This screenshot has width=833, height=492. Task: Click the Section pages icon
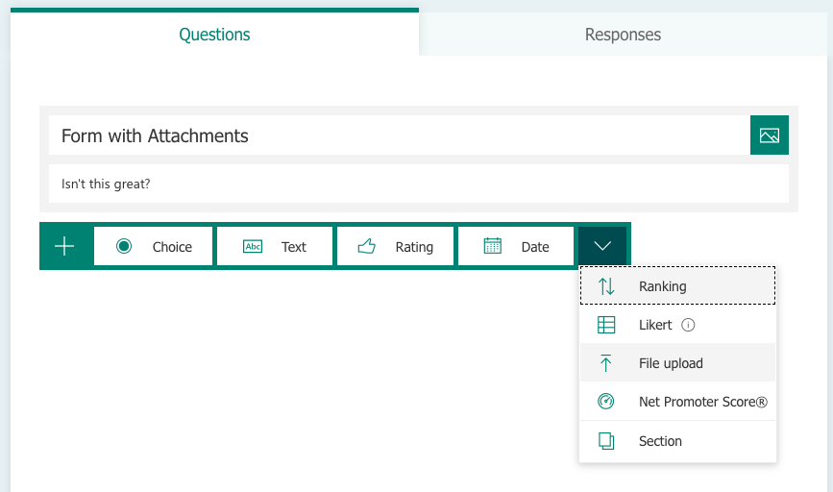[x=606, y=441]
